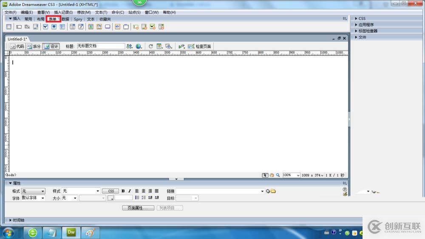Click point-to-file target icon
The image size is (425, 239).
268,191
